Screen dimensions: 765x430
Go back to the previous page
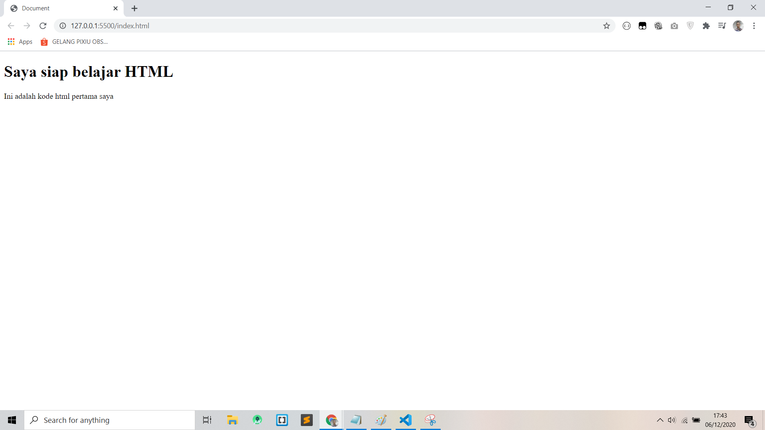tap(11, 25)
